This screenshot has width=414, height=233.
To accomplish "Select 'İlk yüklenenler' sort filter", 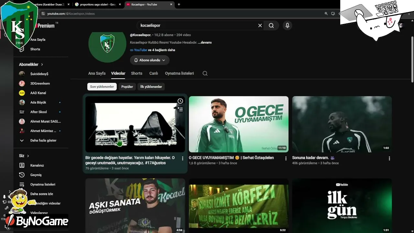I will (x=151, y=87).
